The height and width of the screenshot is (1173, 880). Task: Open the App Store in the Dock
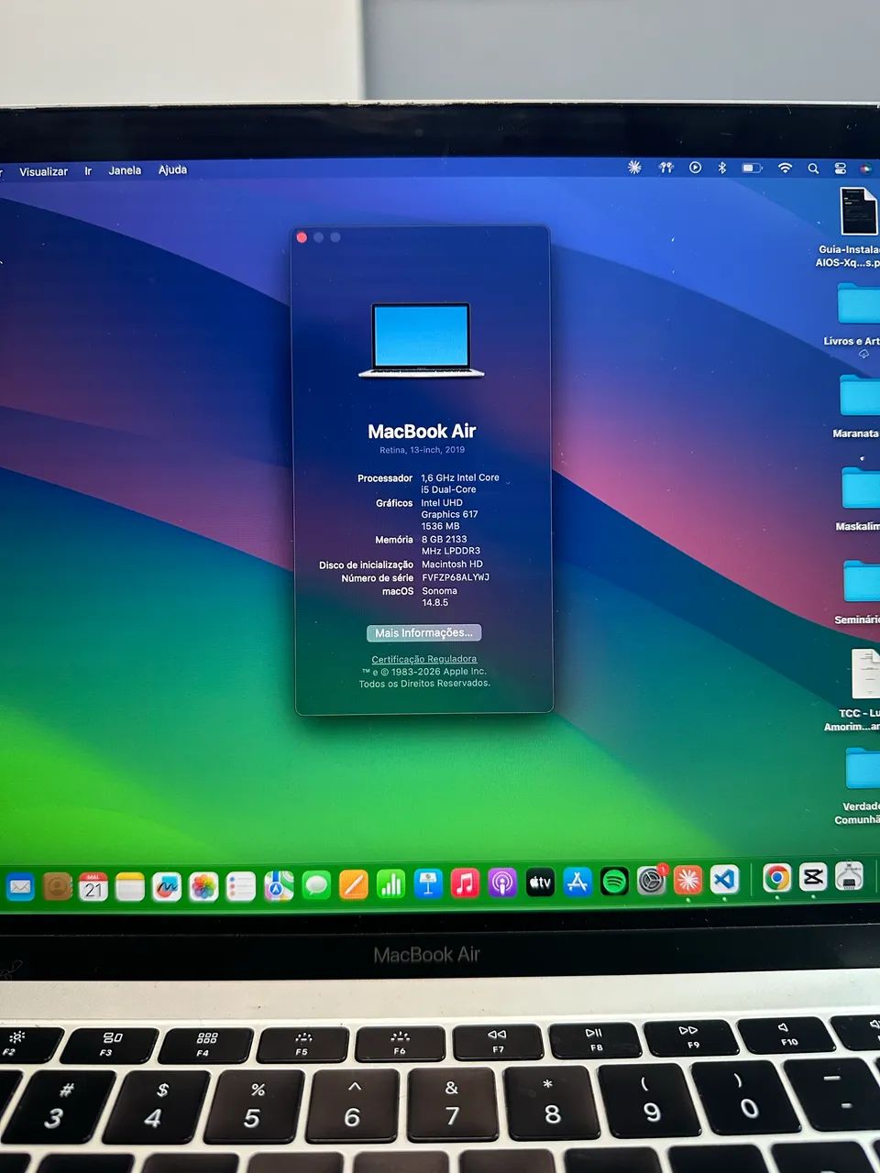577,882
